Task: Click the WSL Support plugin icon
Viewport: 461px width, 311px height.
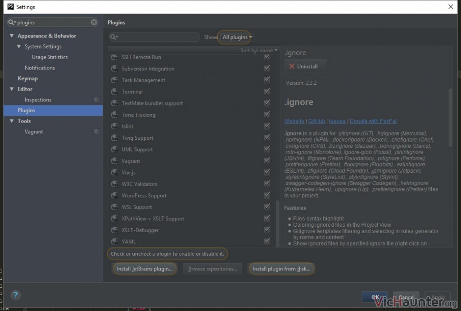Action: tap(114, 207)
